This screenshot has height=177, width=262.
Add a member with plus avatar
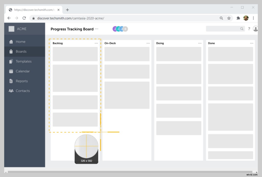[x=125, y=29]
